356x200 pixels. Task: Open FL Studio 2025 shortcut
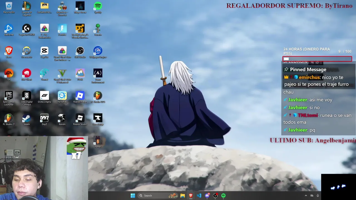click(x=98, y=97)
